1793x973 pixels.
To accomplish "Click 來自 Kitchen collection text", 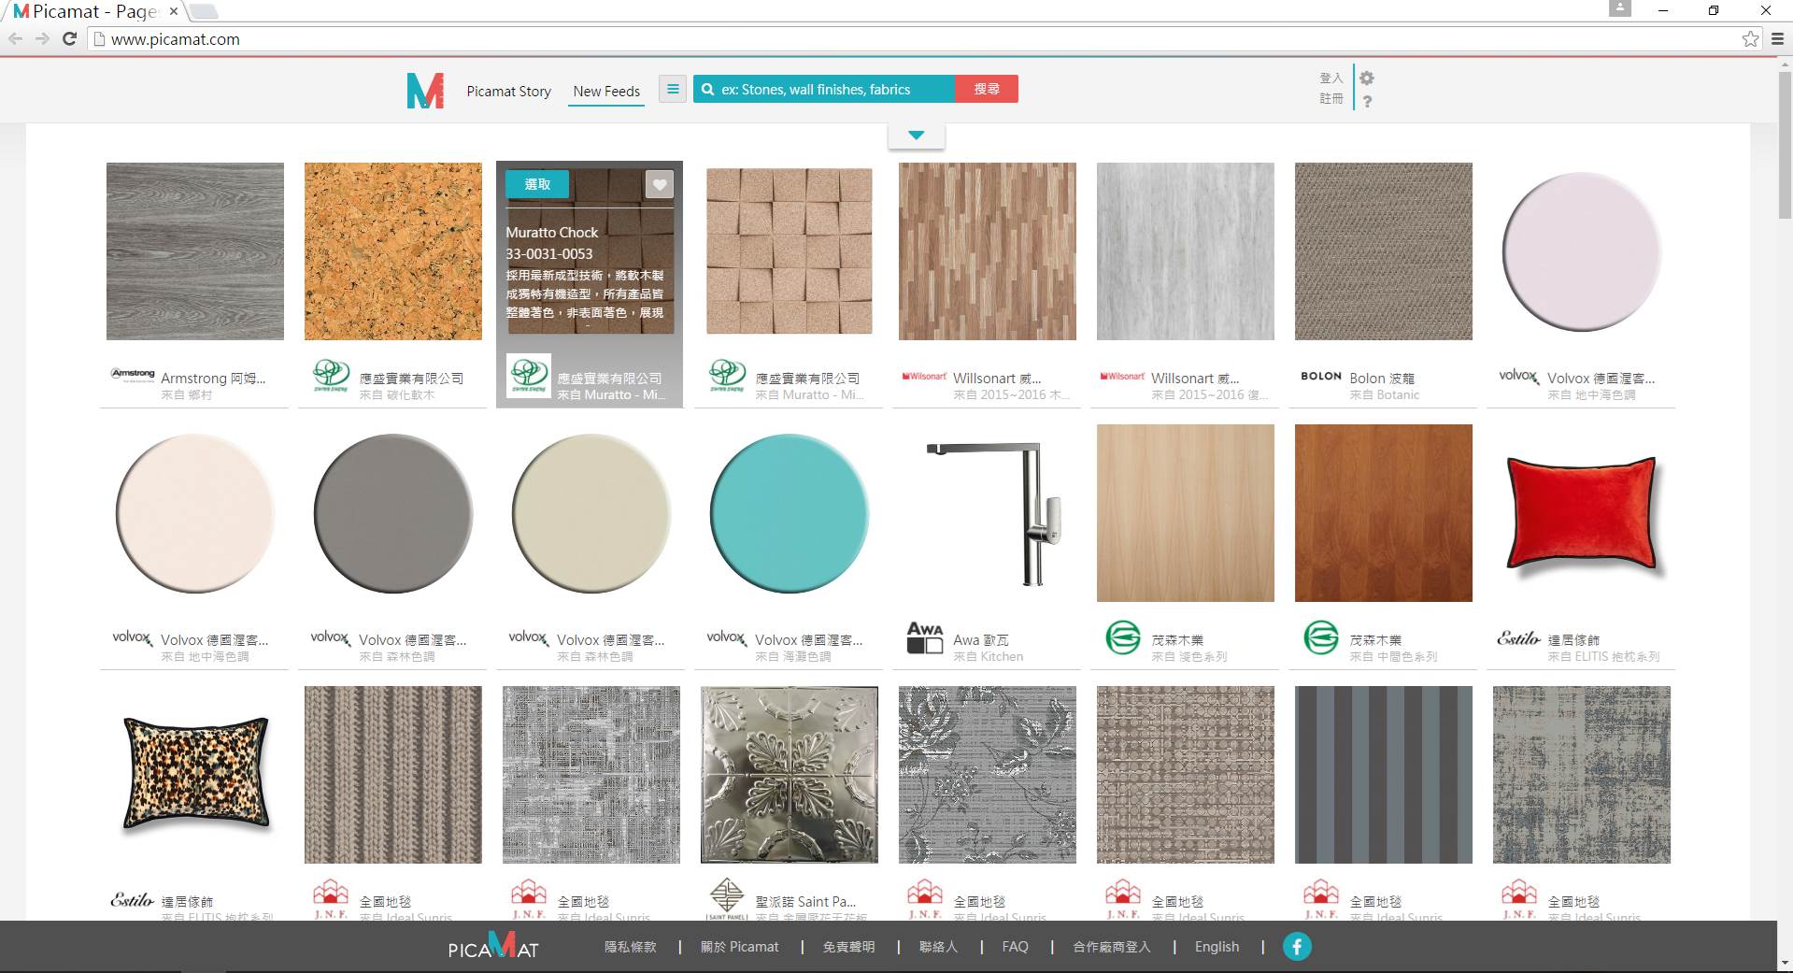I will [988, 657].
